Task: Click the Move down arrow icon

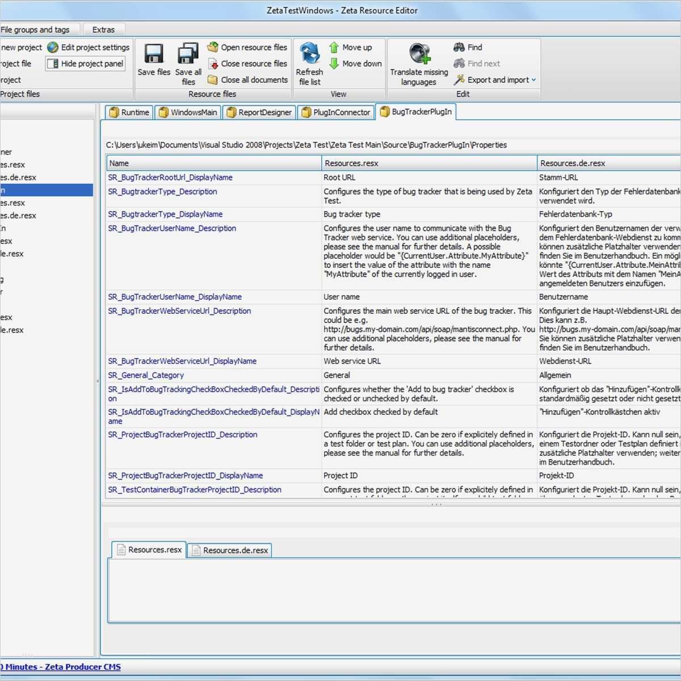Action: [x=334, y=64]
